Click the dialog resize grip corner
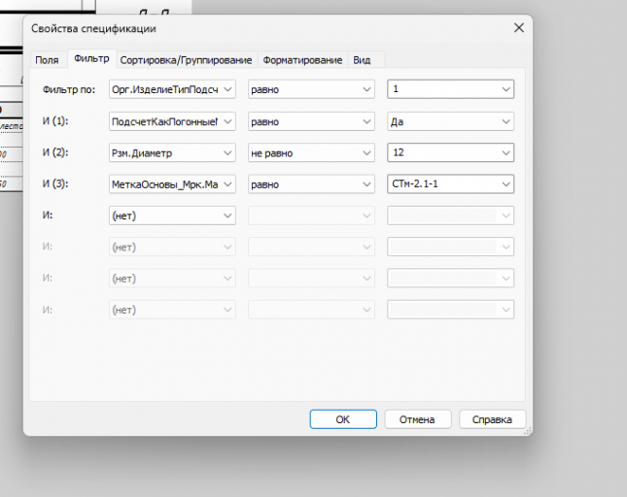This screenshot has width=627, height=497. point(528,431)
